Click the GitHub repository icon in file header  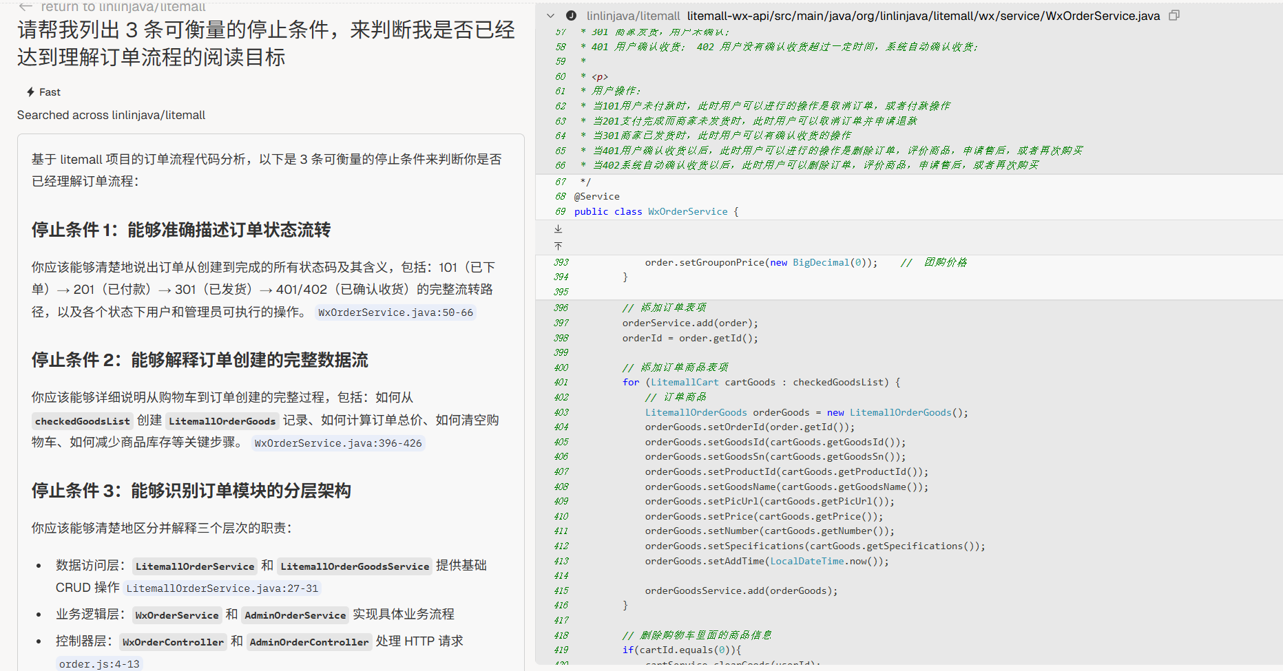point(571,16)
